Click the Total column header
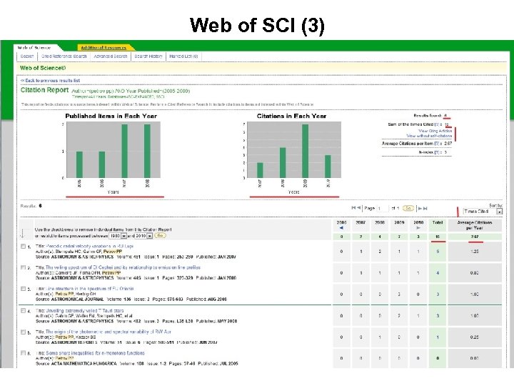Image resolution: width=514 pixels, height=386 pixels. point(438,222)
